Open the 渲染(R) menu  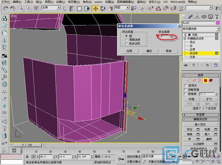(141, 2)
